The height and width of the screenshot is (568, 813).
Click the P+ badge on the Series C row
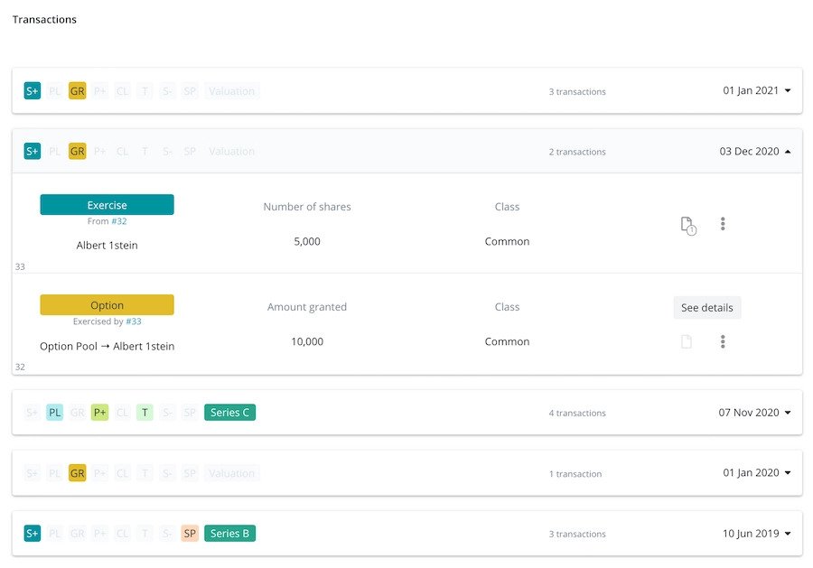[x=99, y=412]
